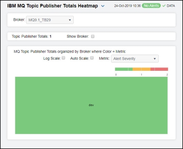This screenshot has height=149, width=183.
Task: Enable the Show Broker checkbox
Action: (93, 36)
